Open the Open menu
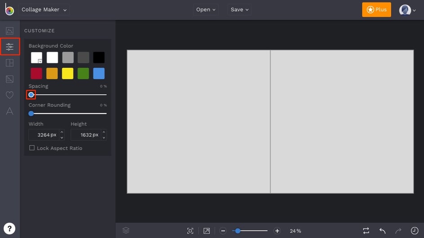 206,9
